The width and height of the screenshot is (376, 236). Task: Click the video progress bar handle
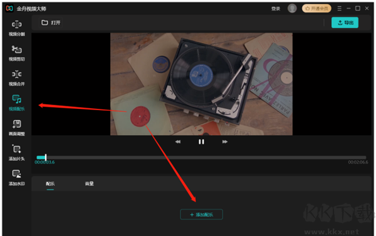point(46,157)
